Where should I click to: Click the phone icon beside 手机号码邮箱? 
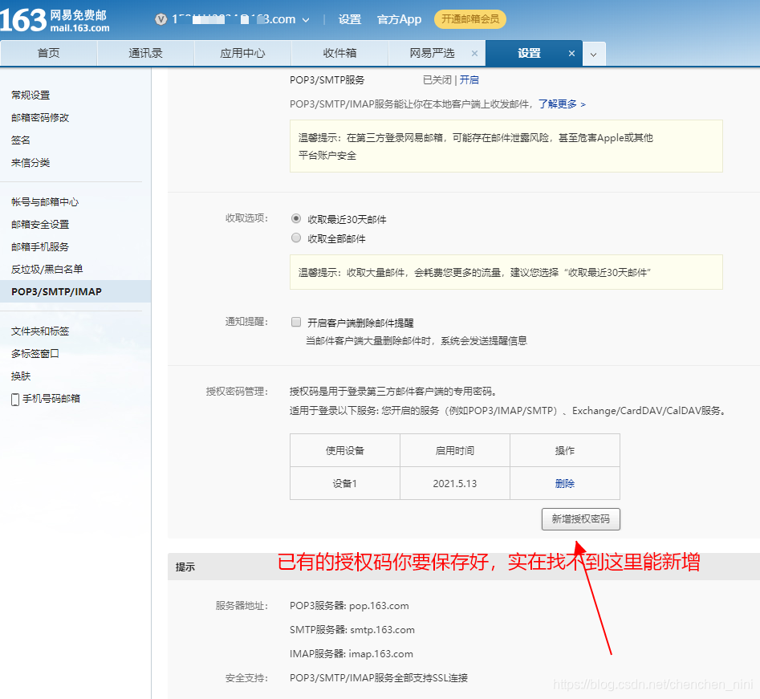click(15, 400)
